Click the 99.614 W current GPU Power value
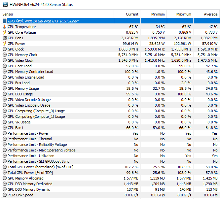Viewport: 220px width, 199px height. coord(130,44)
